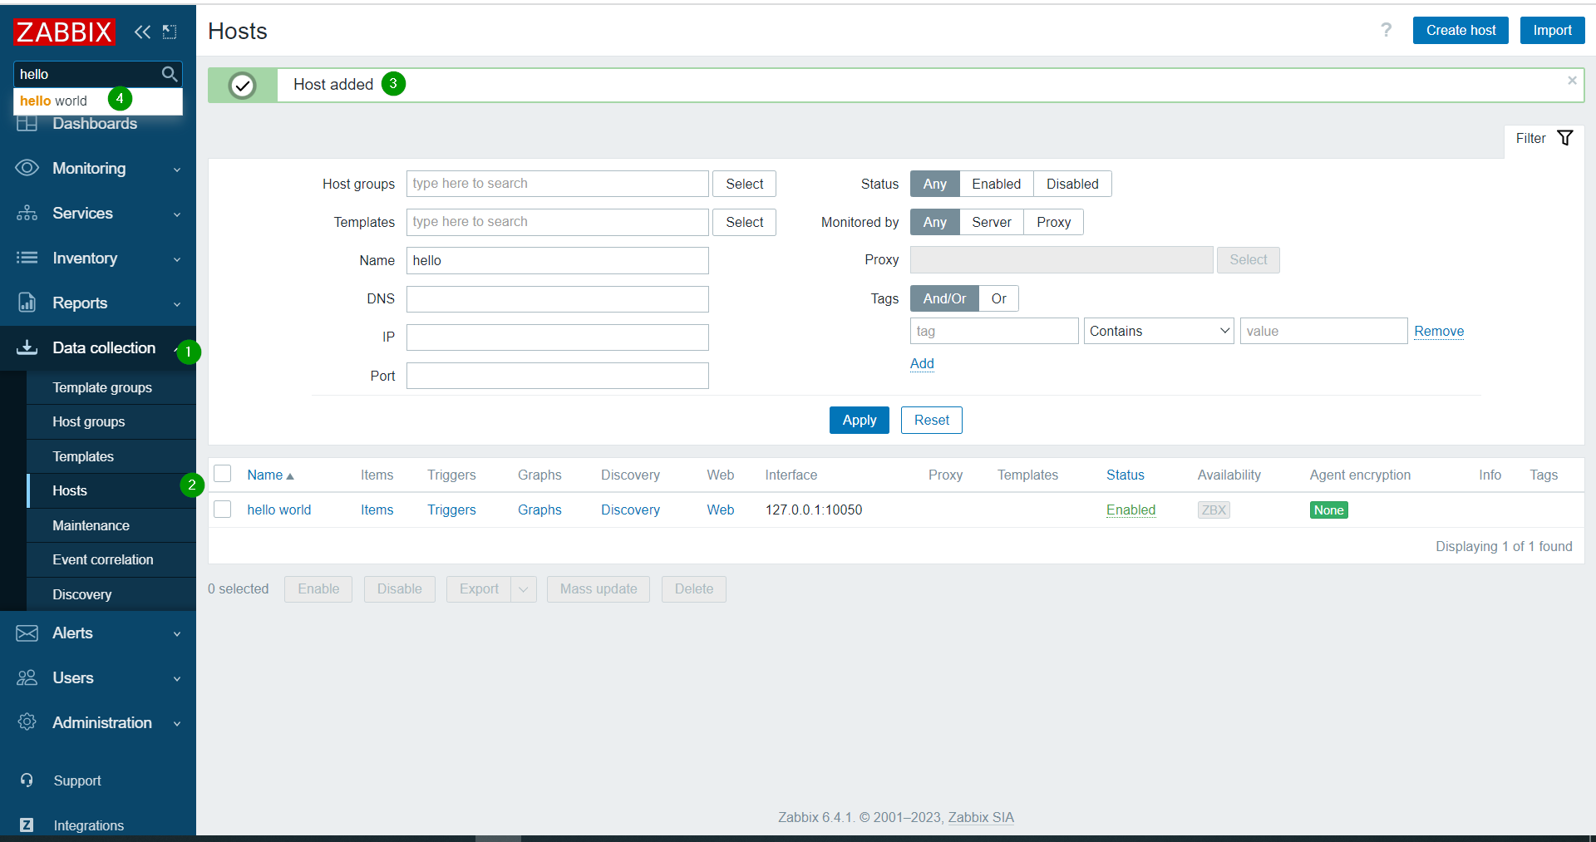Collapse the sidebar with double-chevron icon

pos(142,32)
